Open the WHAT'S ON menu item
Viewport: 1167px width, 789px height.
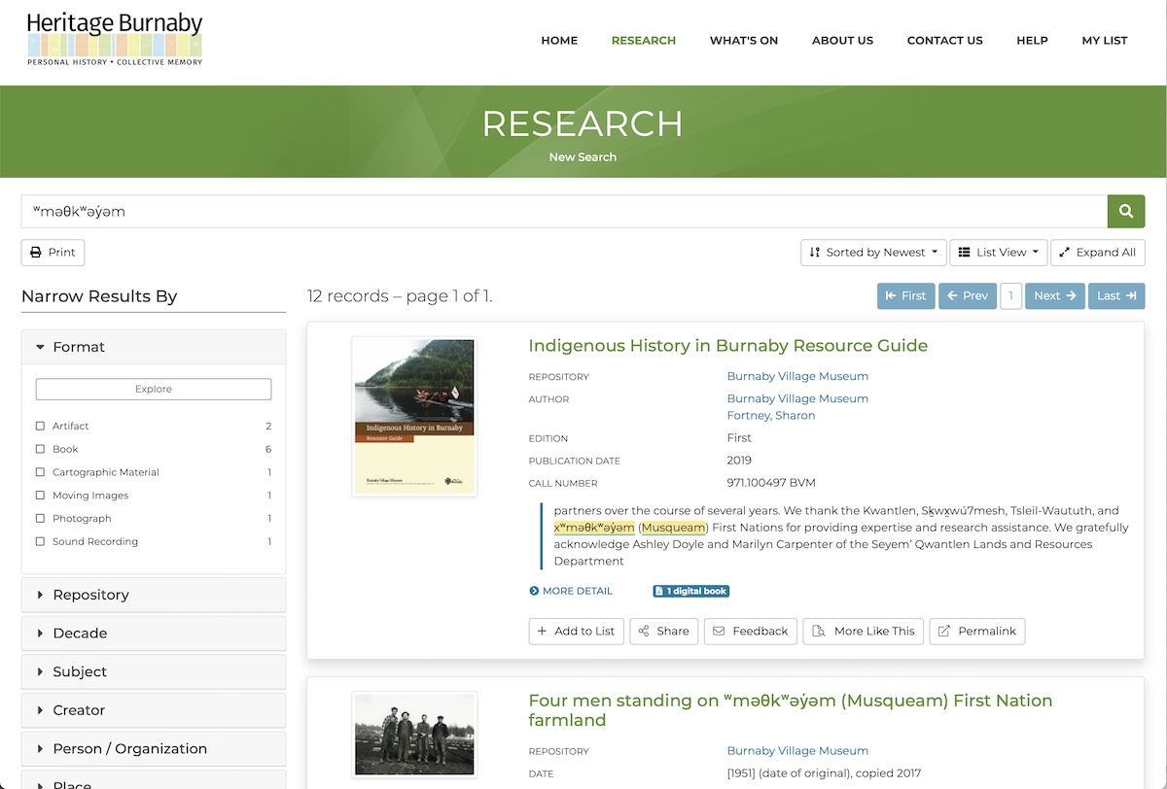[744, 41]
